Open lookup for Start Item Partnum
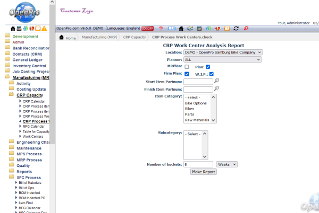The width and height of the screenshot is (319, 213). click(x=216, y=81)
